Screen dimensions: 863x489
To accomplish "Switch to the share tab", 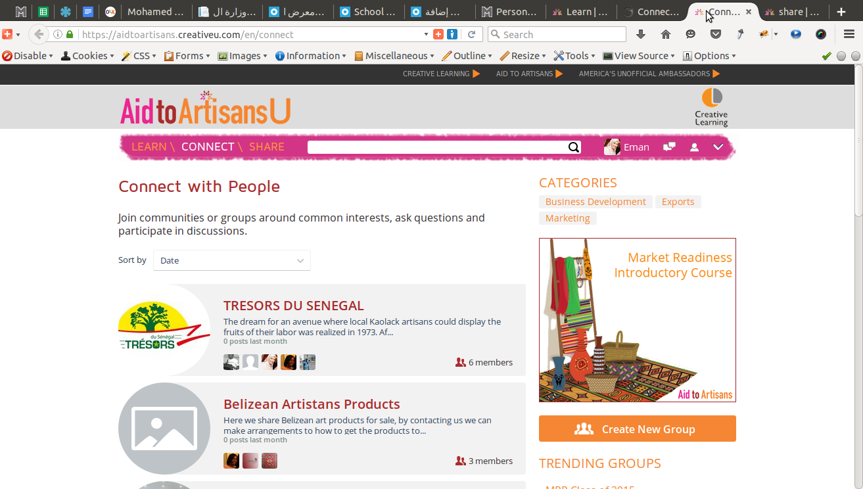I will (793, 12).
